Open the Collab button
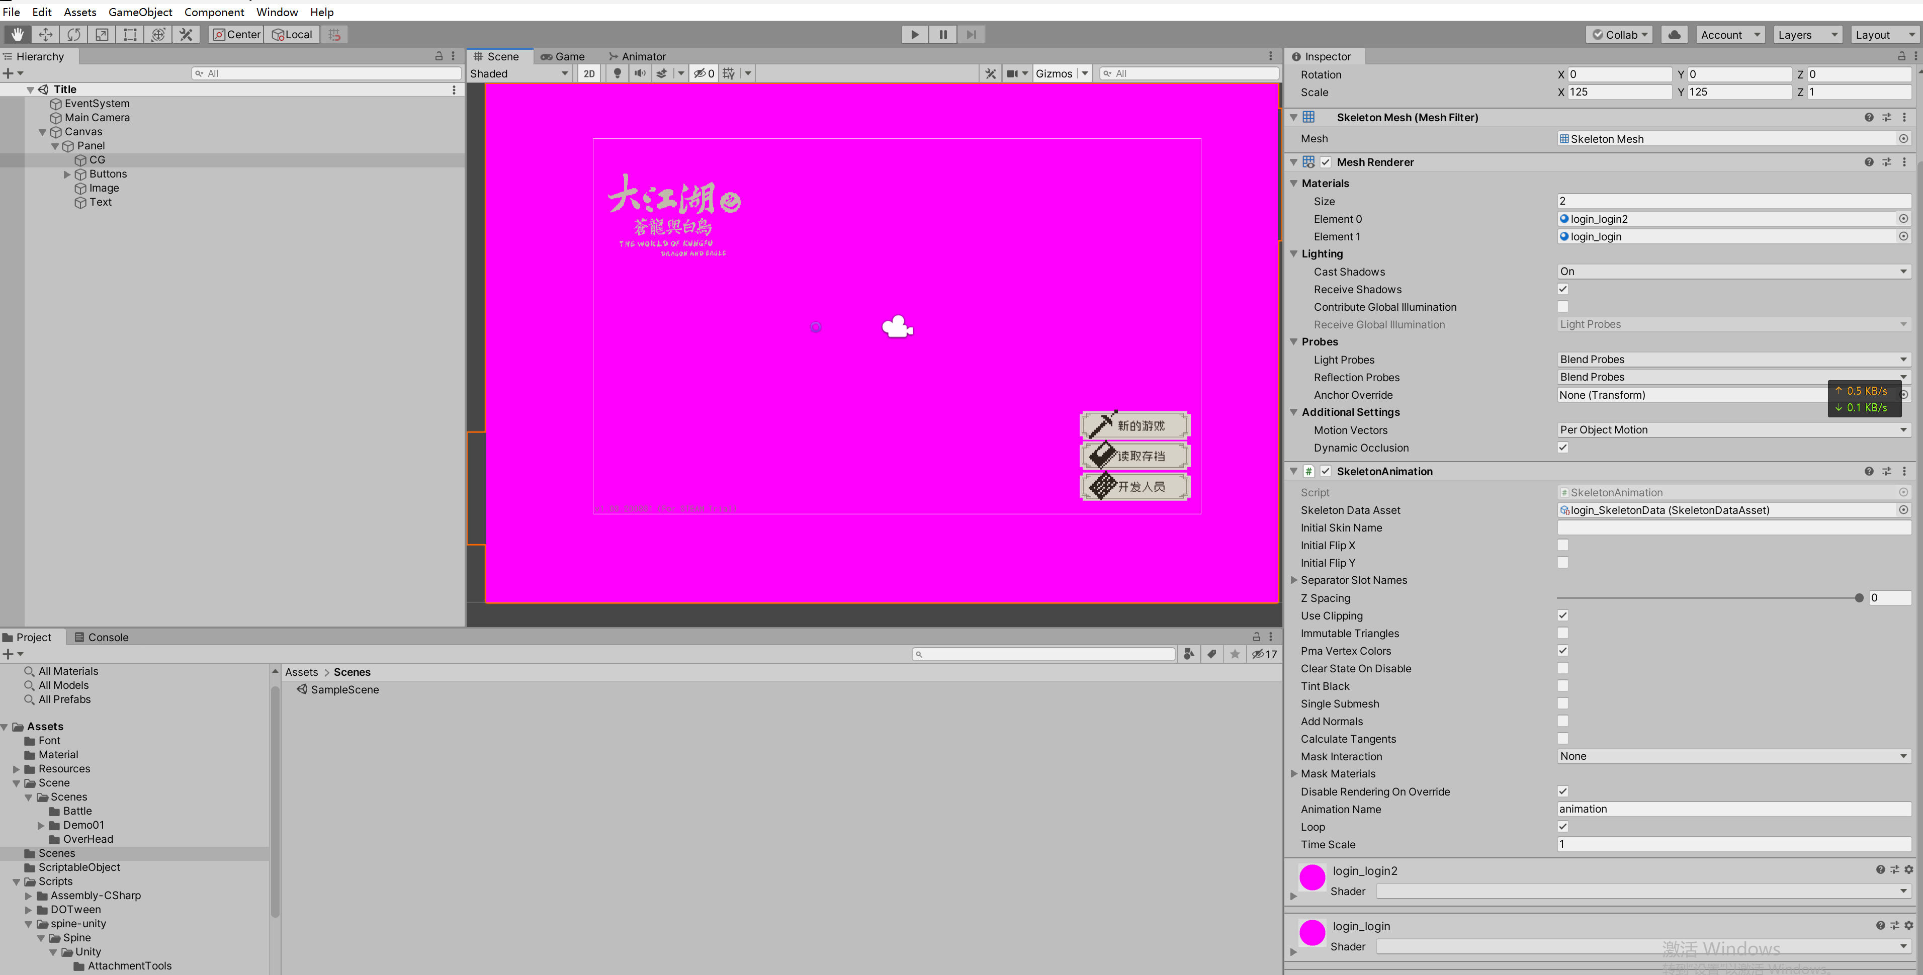 tap(1619, 34)
